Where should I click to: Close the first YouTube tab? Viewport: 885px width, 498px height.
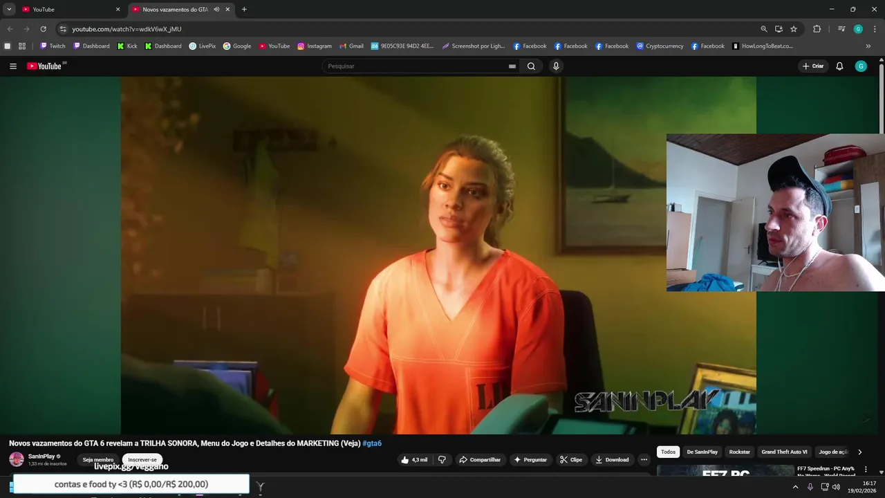pos(118,10)
